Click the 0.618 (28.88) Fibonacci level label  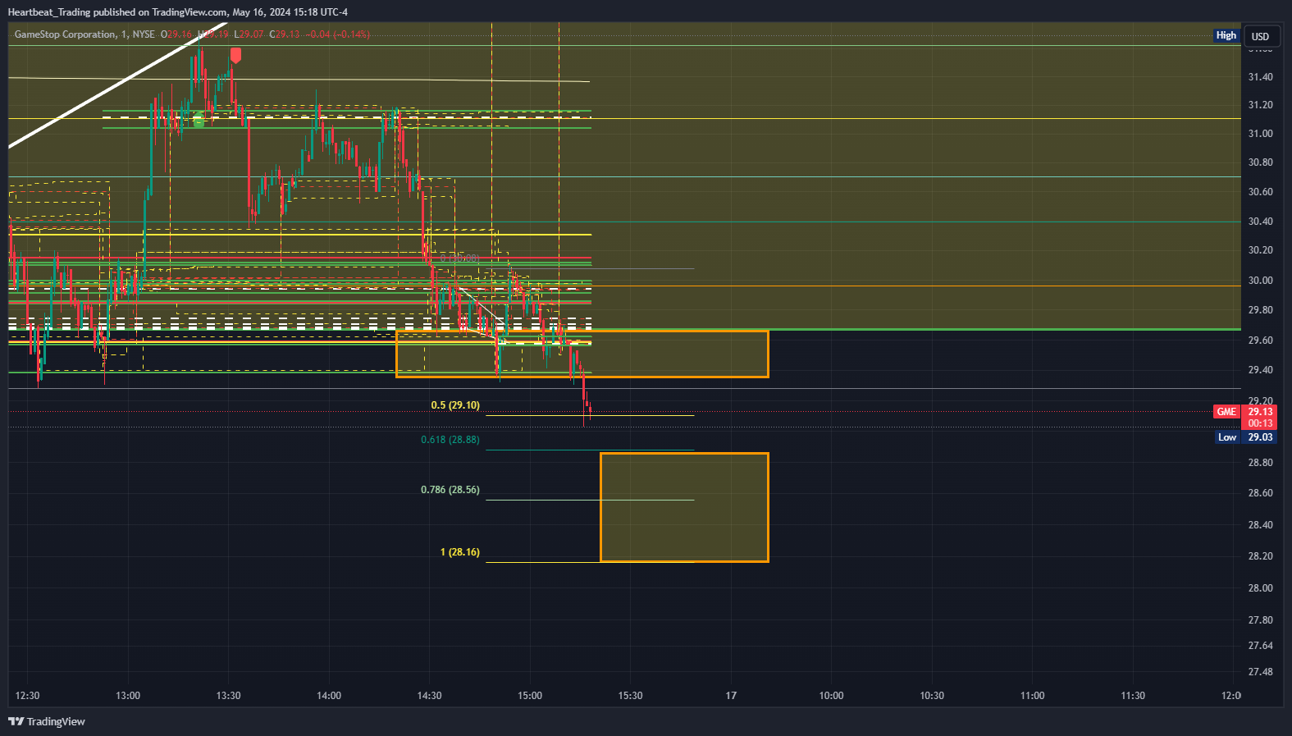tap(450, 440)
